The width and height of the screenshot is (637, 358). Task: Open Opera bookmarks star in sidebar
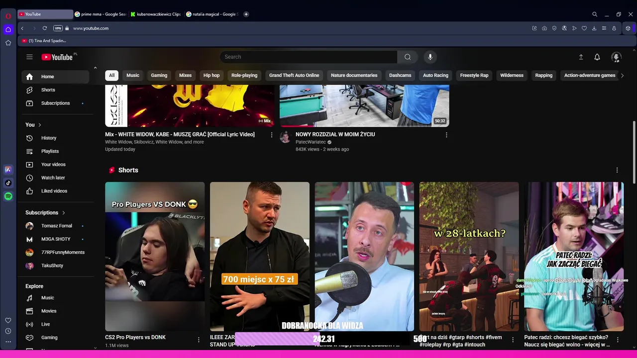pyautogui.click(x=8, y=43)
